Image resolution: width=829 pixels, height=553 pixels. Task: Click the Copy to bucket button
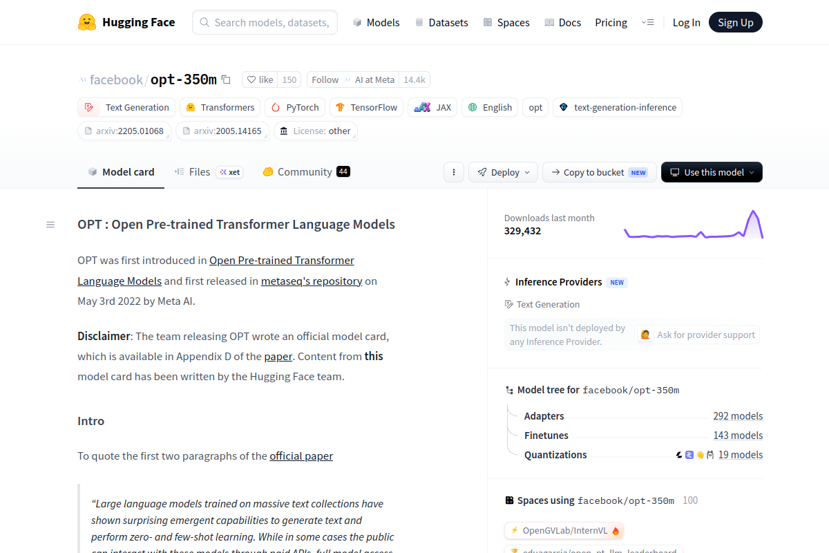pyautogui.click(x=599, y=172)
